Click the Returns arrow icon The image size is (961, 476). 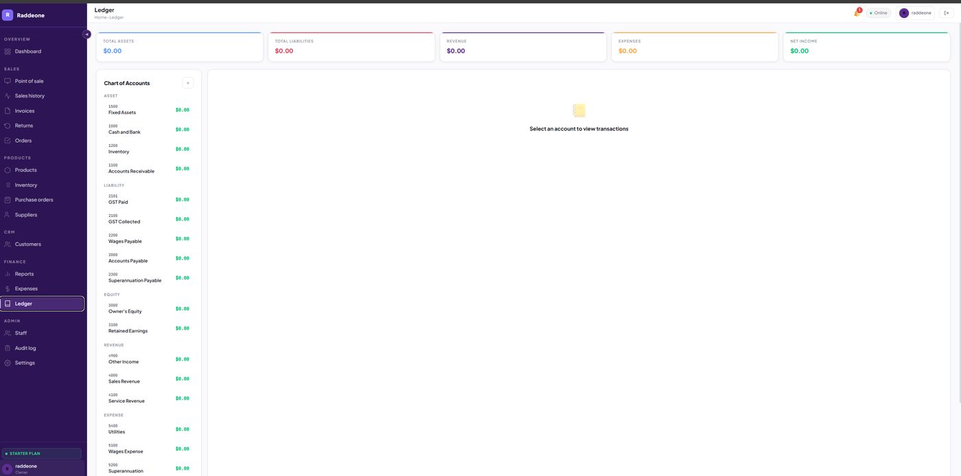[x=8, y=126]
